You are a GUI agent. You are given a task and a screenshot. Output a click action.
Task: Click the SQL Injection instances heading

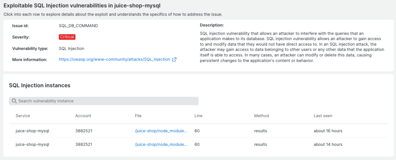tap(40, 85)
